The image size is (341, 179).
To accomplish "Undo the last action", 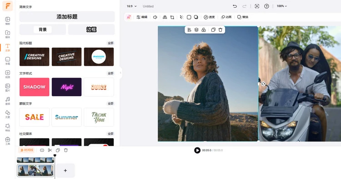I will (x=235, y=6).
